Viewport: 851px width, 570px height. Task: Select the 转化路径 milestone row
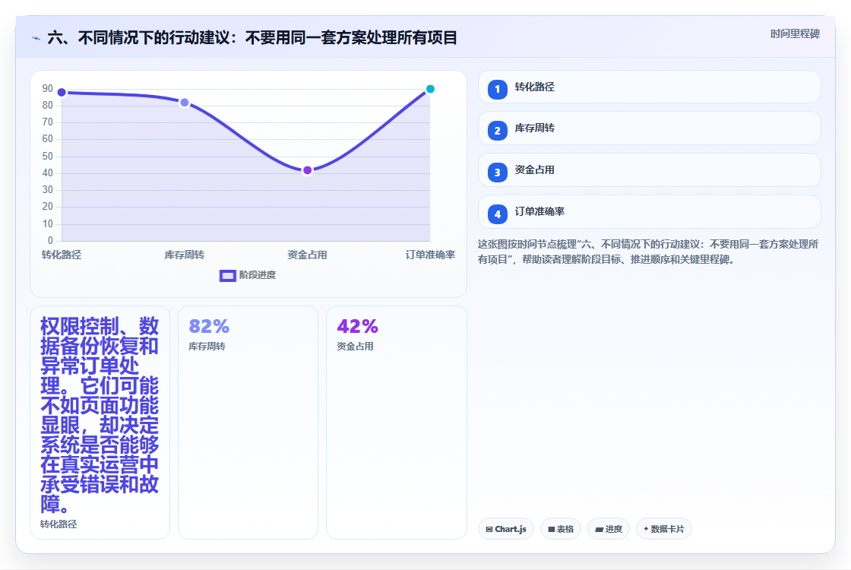tap(649, 87)
